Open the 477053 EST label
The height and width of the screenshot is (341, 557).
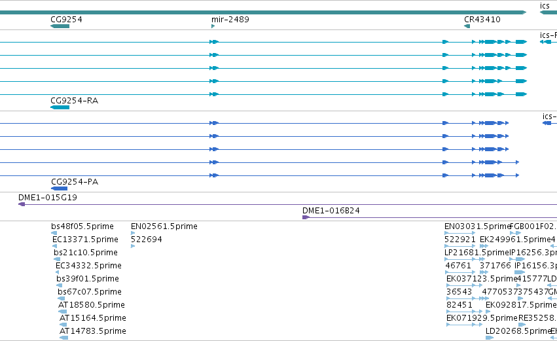point(497,292)
